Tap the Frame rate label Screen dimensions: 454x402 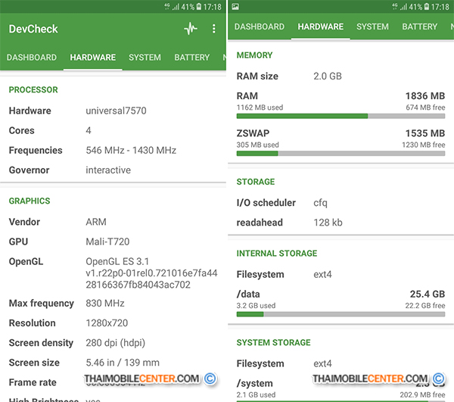33,382
